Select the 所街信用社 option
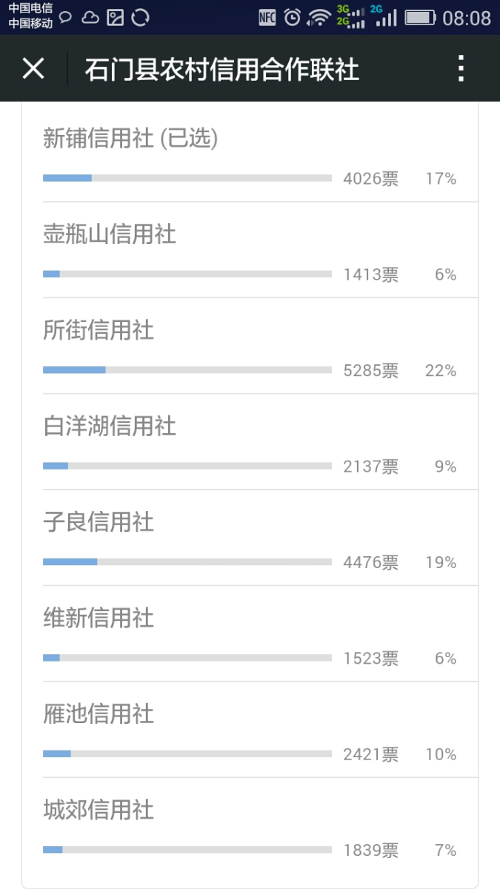The image size is (500, 890). point(99,330)
